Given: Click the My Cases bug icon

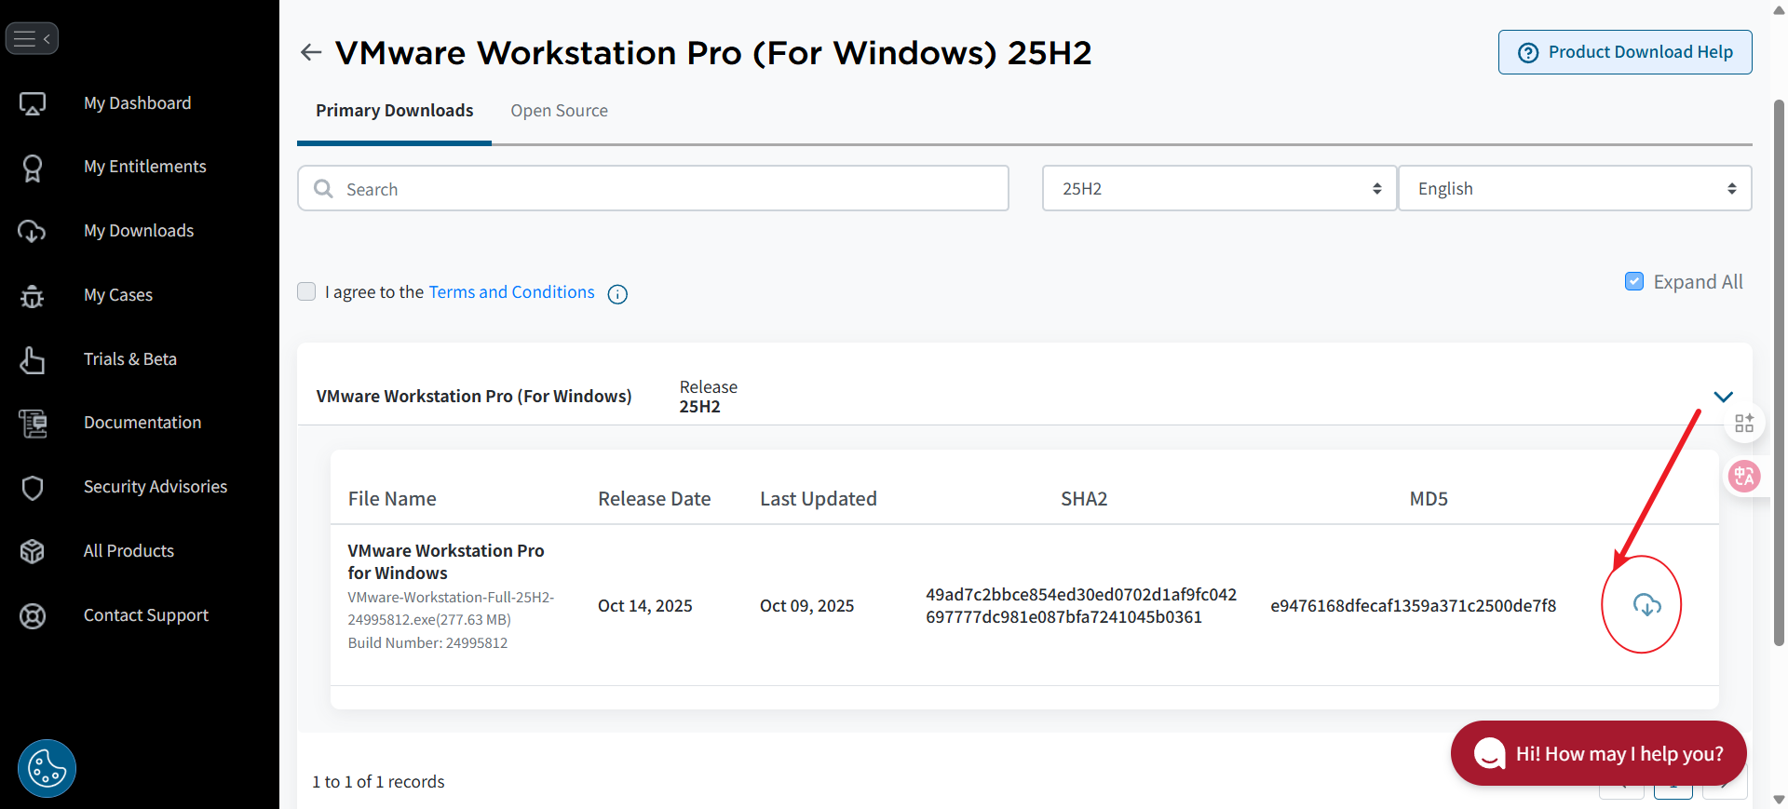Looking at the screenshot, I should 33,296.
